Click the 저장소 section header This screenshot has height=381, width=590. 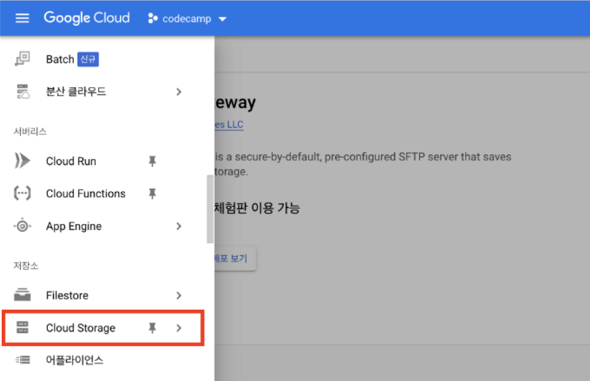(26, 266)
